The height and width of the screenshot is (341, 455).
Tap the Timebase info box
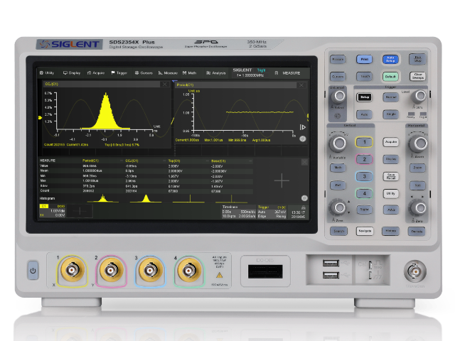pos(239,212)
